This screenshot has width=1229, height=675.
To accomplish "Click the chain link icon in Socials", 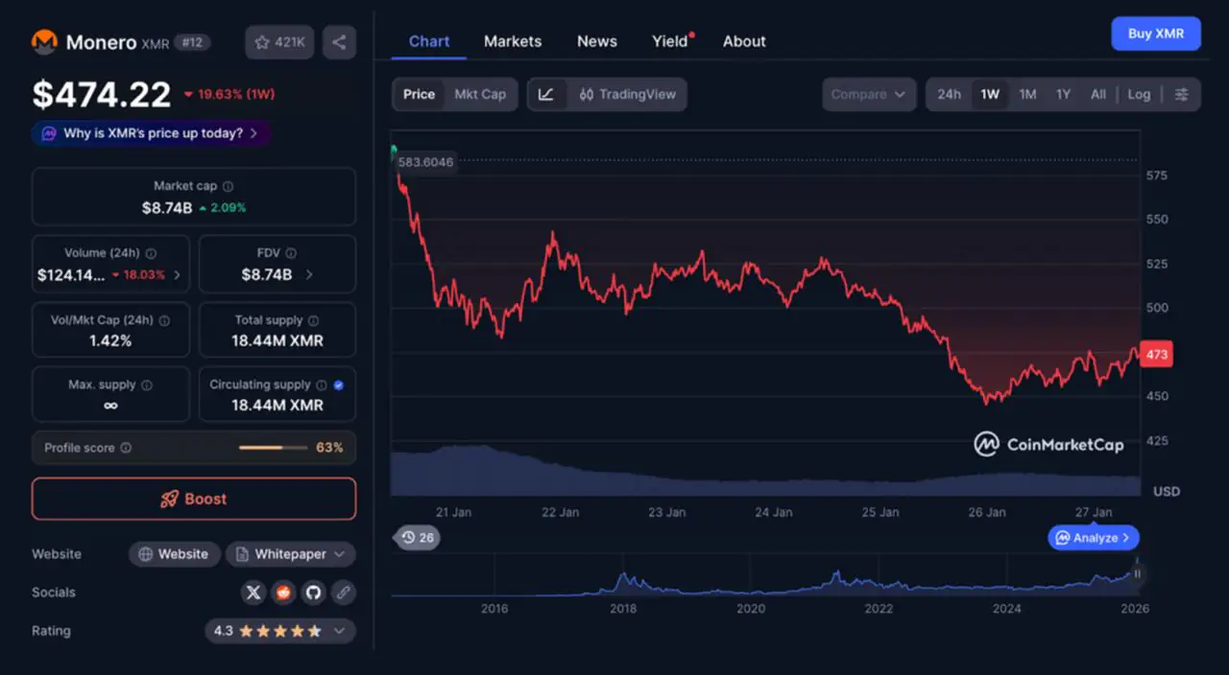I will [x=343, y=593].
